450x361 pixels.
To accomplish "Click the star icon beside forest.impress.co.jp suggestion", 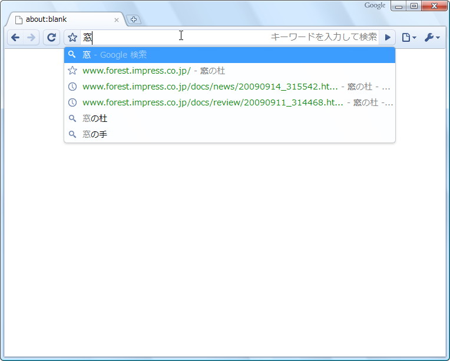I will pyautogui.click(x=72, y=71).
